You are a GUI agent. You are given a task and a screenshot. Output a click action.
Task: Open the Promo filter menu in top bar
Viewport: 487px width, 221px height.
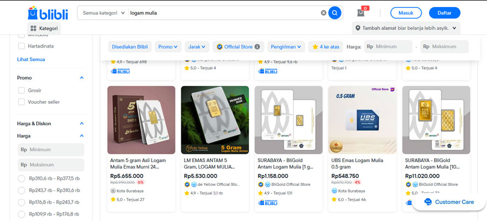click(168, 47)
